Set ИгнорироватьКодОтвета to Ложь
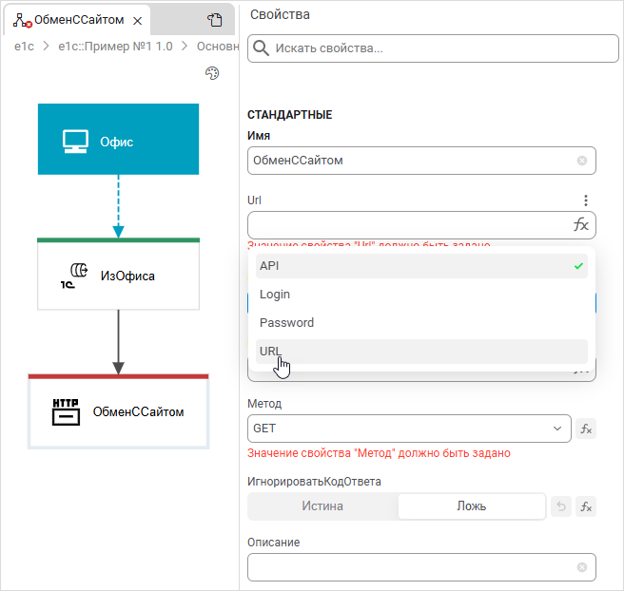 pos(471,506)
